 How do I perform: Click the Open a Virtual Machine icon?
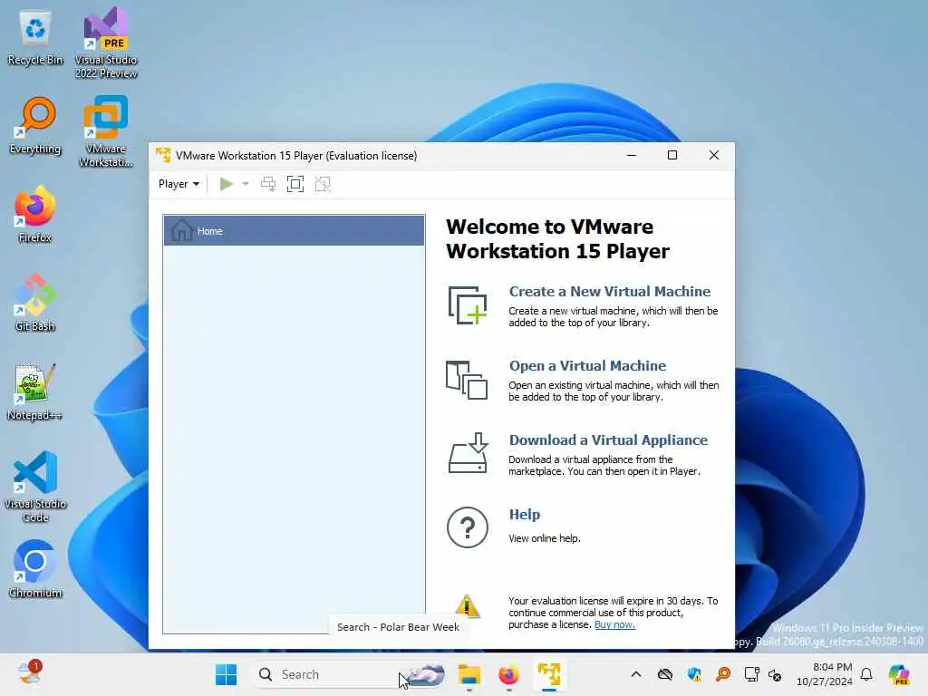[x=467, y=380]
